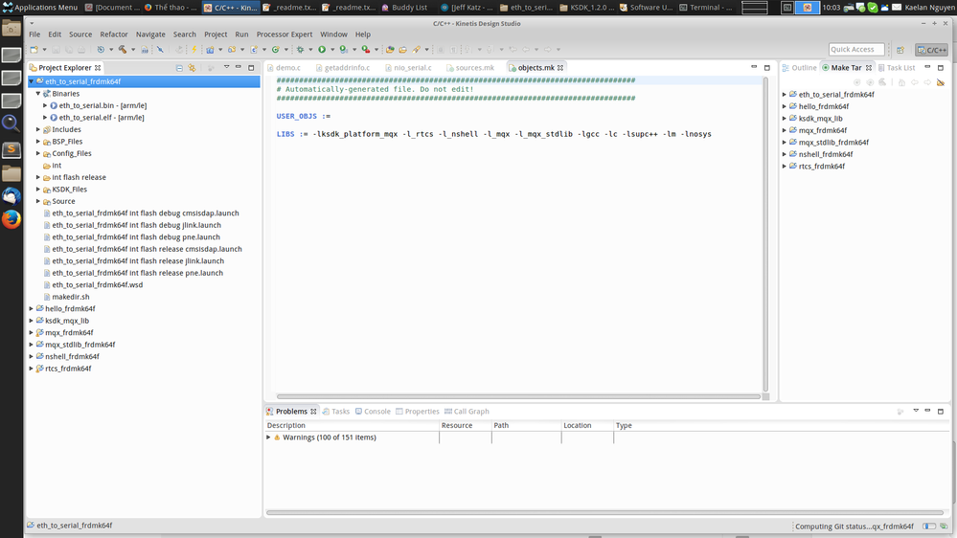Click the Resource column header

(465, 425)
